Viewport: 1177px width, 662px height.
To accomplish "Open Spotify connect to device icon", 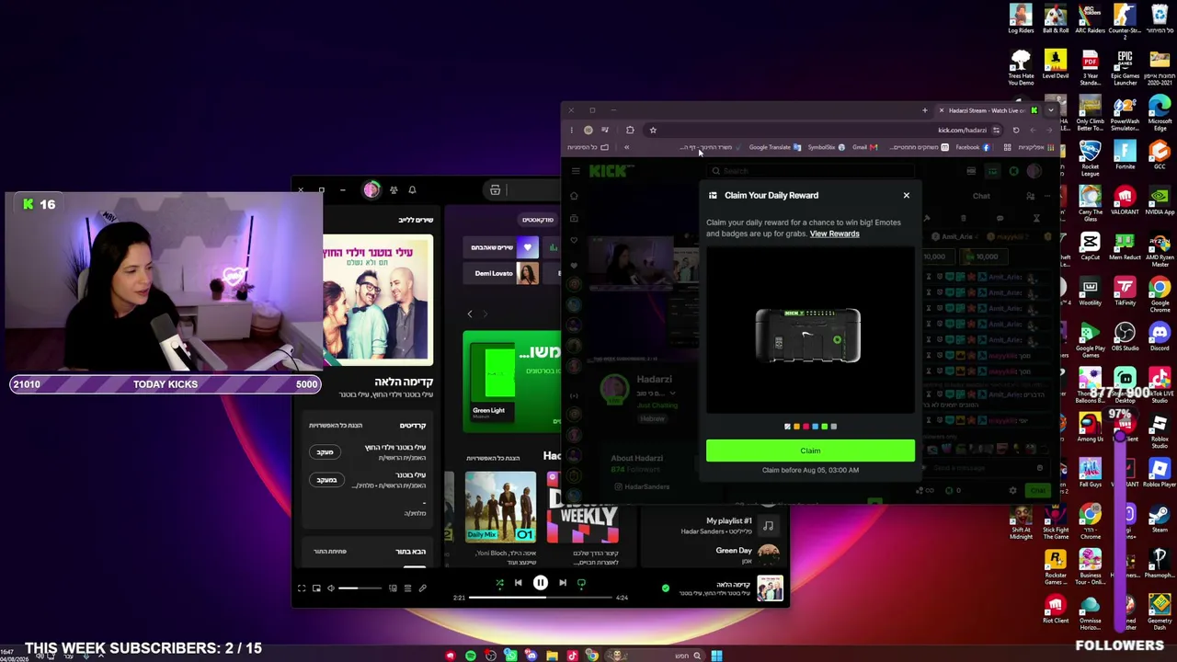I will (x=393, y=588).
